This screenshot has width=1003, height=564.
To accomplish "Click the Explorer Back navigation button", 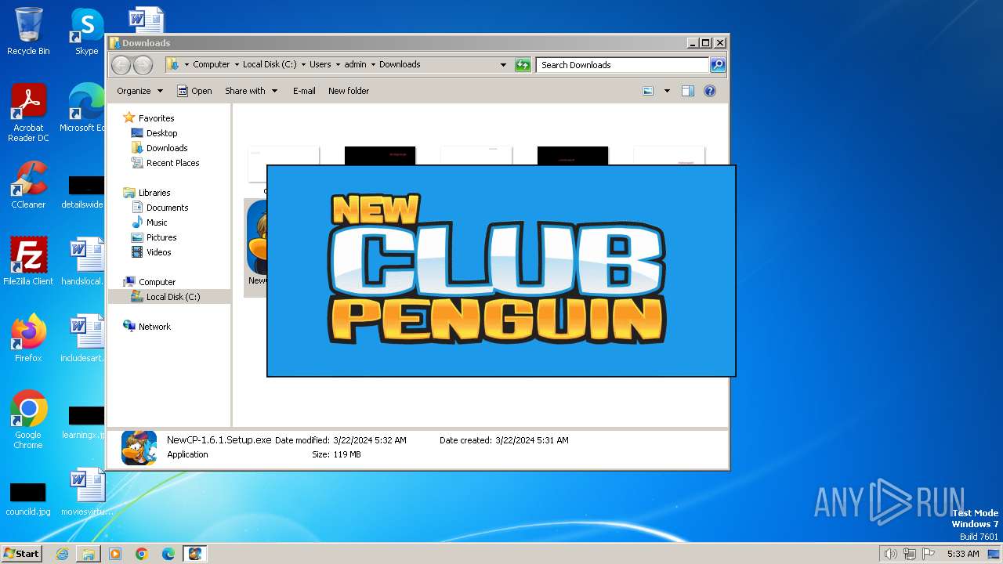I will click(x=121, y=65).
